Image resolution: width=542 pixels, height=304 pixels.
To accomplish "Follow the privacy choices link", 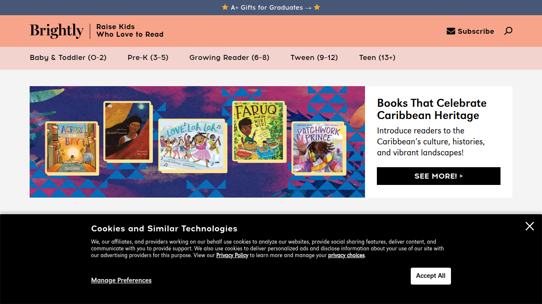I will point(346,255).
